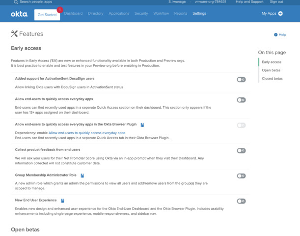Follow the 'Allow end-users to quickly access everyday apps' dependency link
The image size is (300, 236).
pos(87,133)
